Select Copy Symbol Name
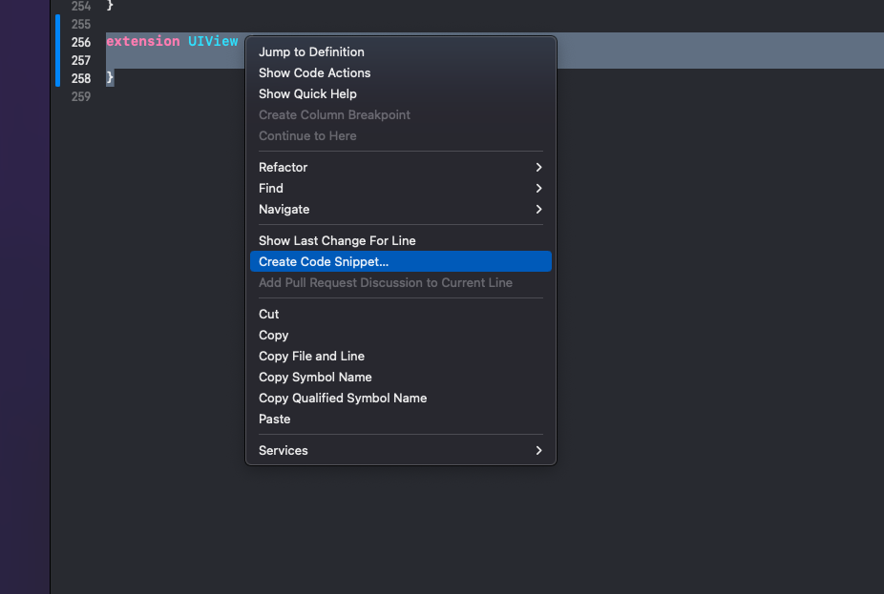 click(400, 377)
